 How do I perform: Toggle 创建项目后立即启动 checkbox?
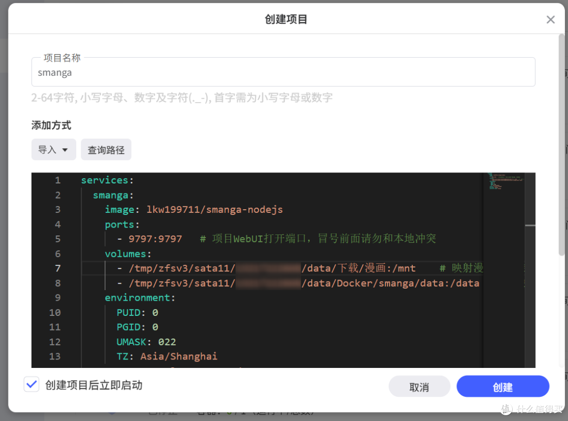click(32, 384)
